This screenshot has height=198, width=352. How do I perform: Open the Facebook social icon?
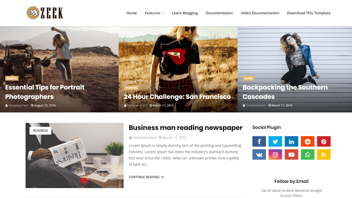(259, 141)
